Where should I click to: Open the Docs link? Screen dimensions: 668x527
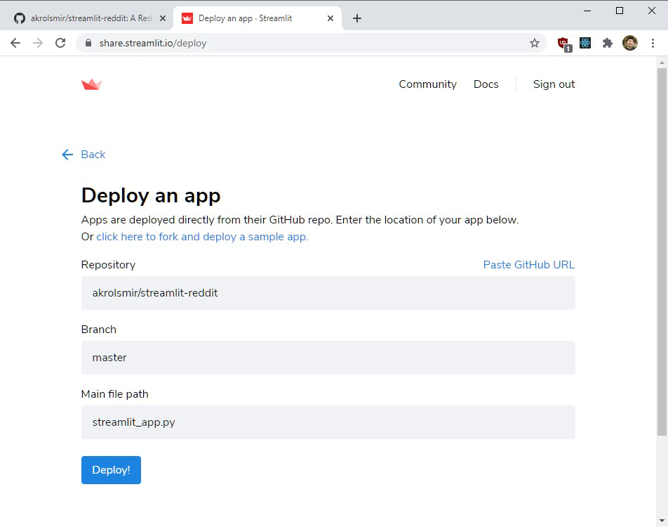(x=486, y=84)
